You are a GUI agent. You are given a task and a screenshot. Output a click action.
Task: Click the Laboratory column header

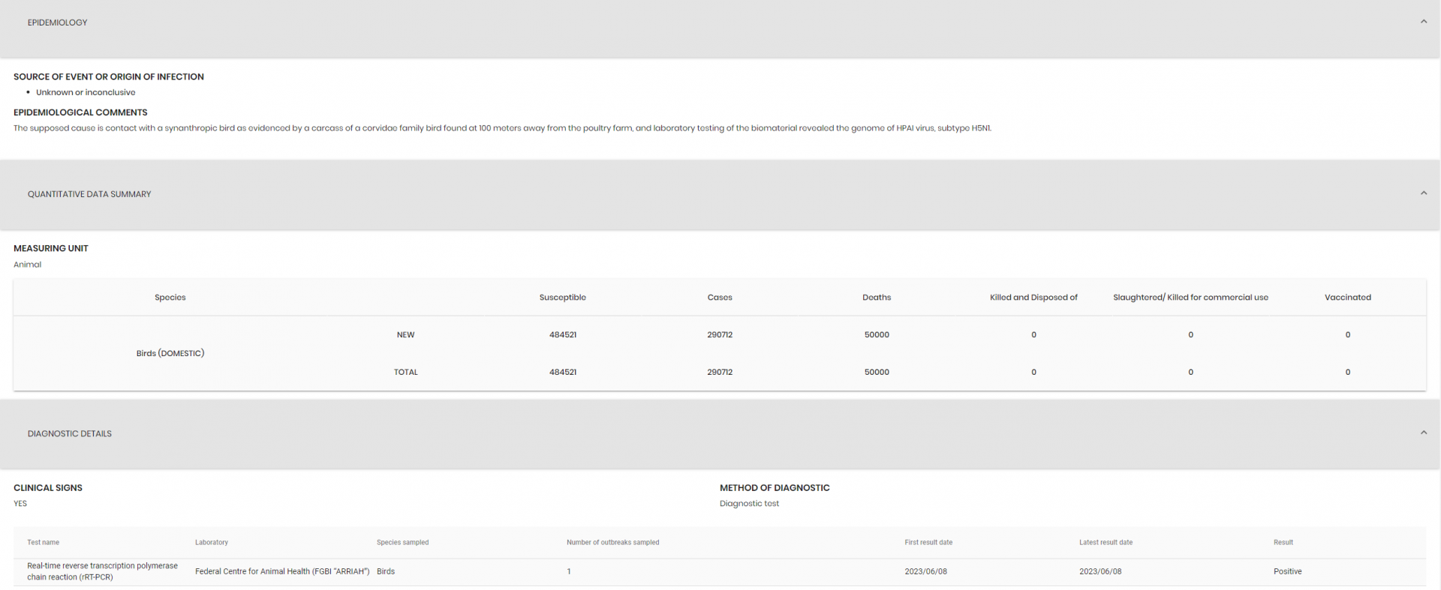point(211,543)
